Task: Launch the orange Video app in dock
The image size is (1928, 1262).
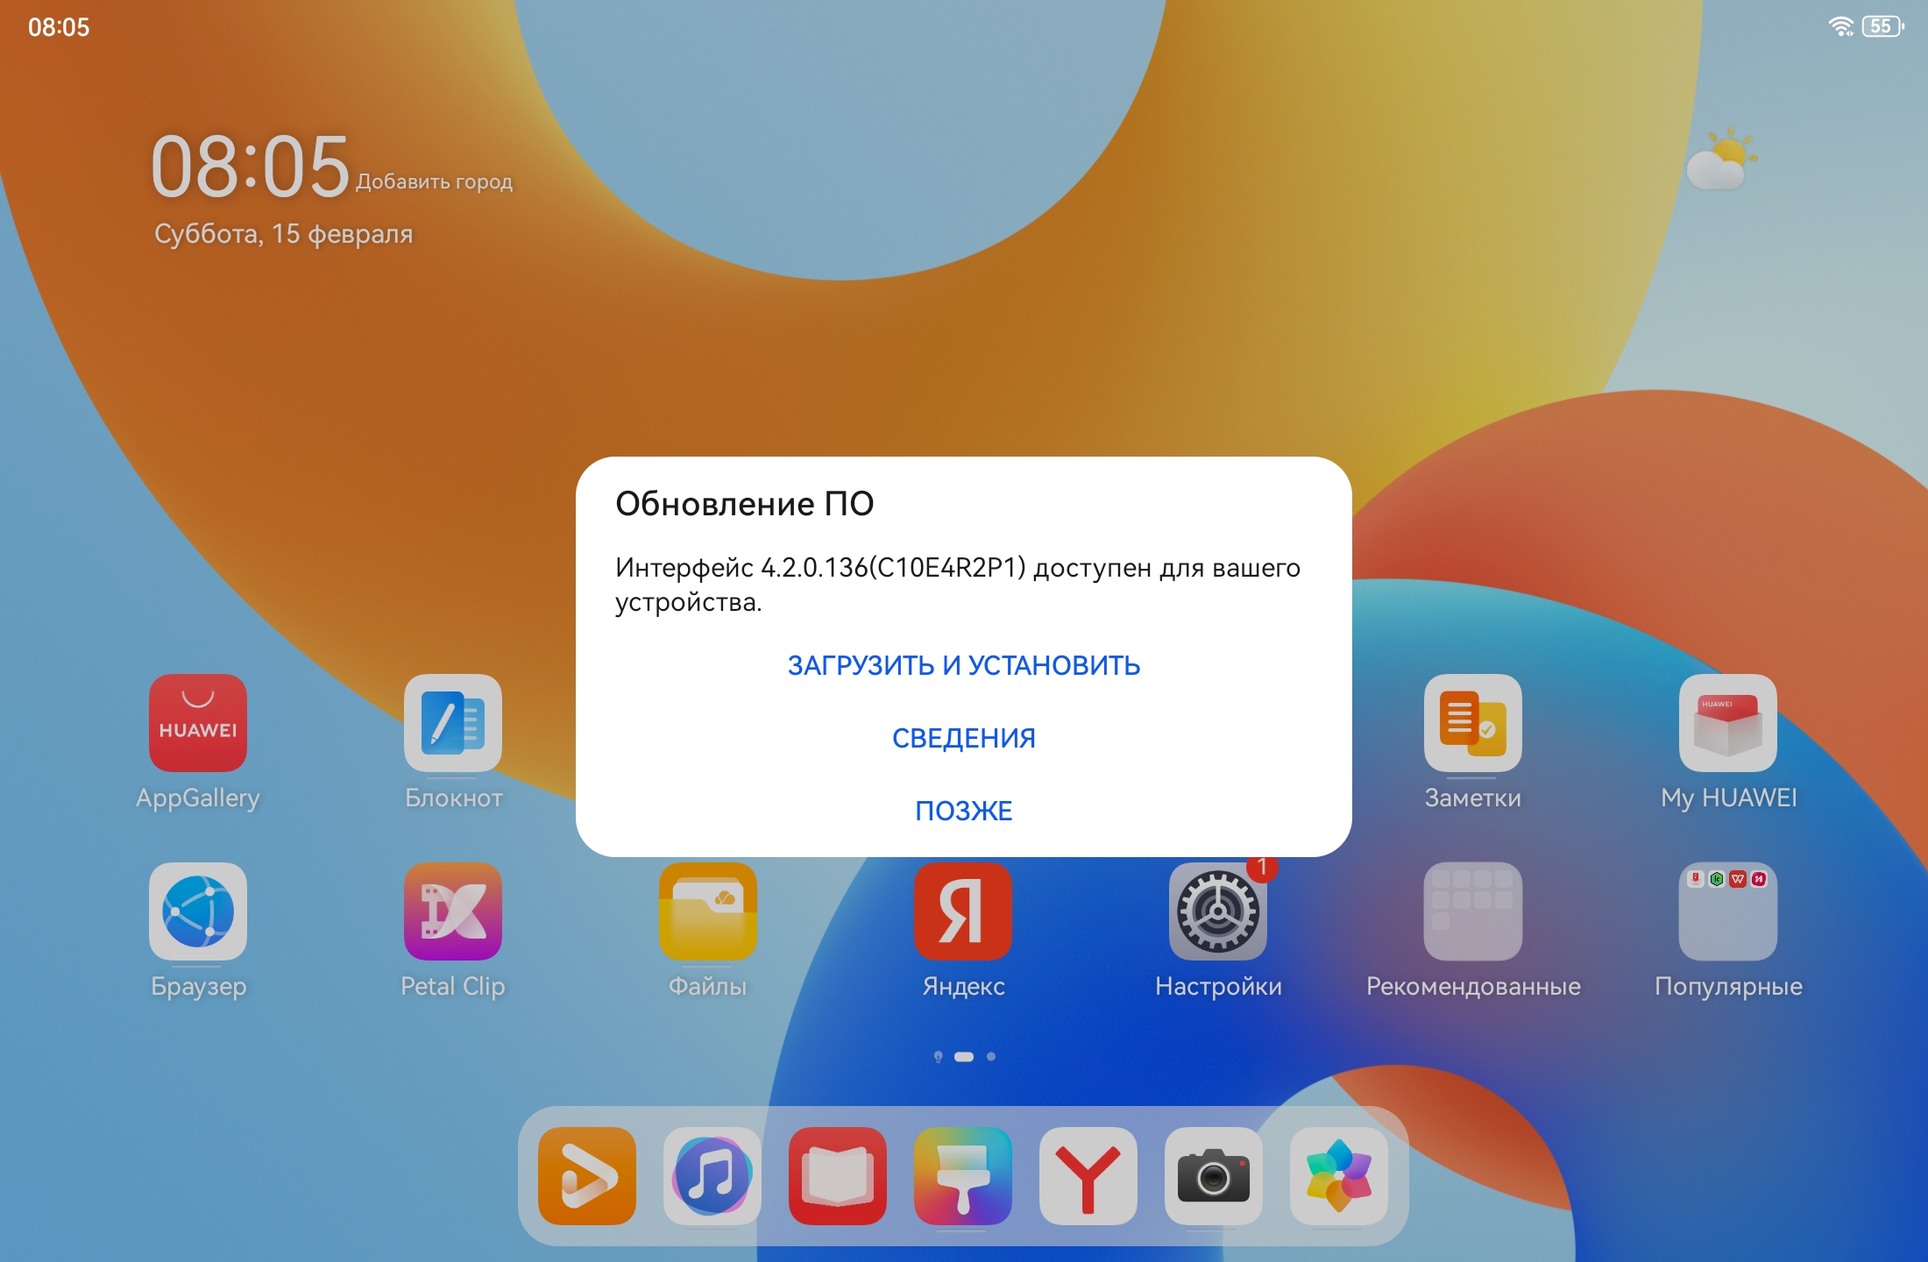Action: 587,1176
